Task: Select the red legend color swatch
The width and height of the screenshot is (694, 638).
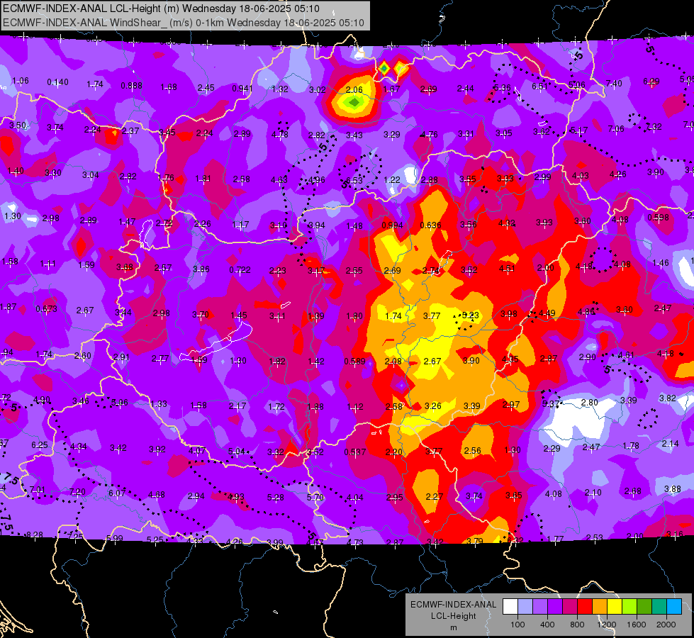Action: tap(585, 606)
